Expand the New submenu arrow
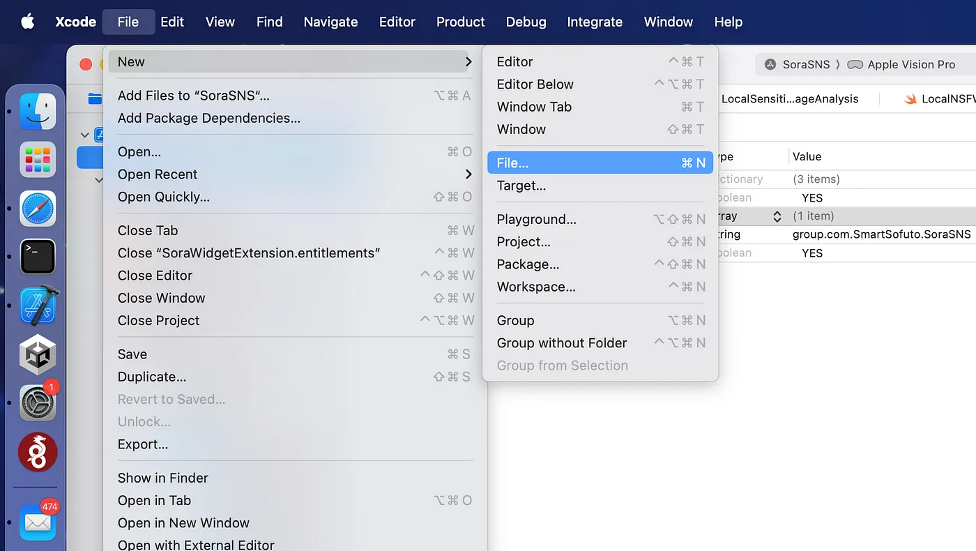976x551 pixels. [468, 62]
